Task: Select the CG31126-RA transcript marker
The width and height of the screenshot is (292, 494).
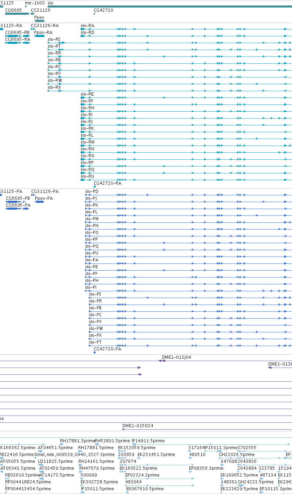Action: pyautogui.click(x=33, y=29)
